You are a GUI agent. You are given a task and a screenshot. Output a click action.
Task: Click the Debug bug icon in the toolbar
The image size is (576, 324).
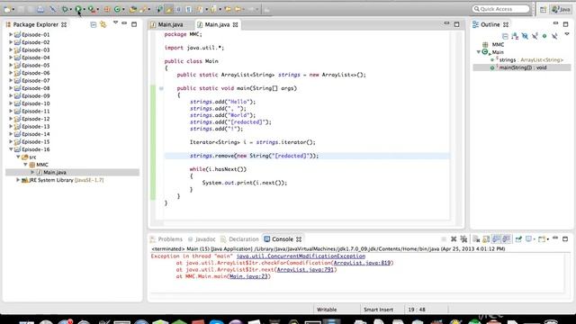(x=65, y=9)
